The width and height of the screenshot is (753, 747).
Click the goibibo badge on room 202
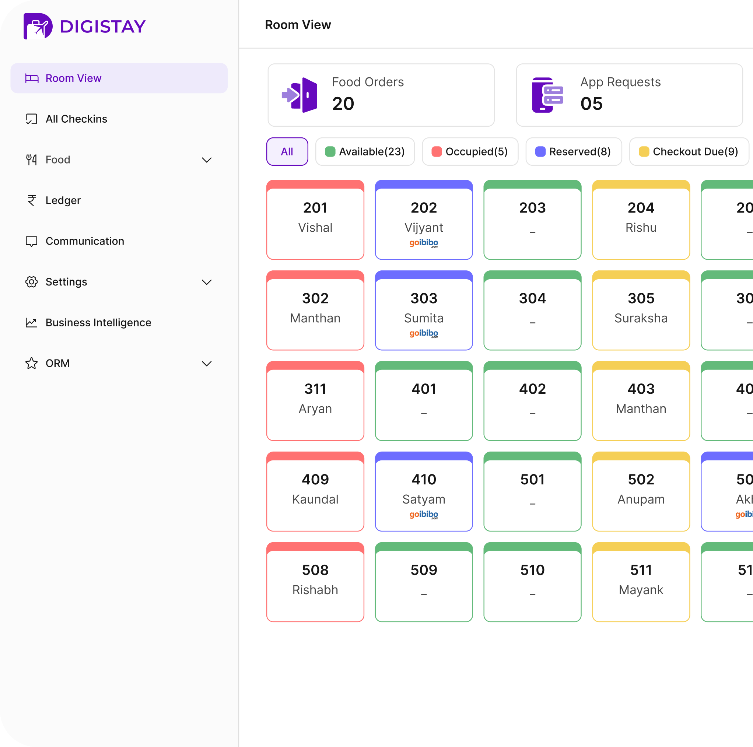click(x=423, y=243)
